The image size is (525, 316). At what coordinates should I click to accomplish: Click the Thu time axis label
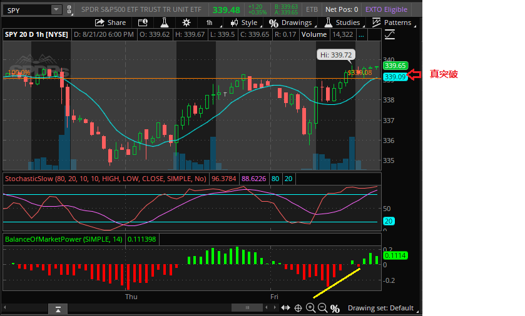coord(131,297)
